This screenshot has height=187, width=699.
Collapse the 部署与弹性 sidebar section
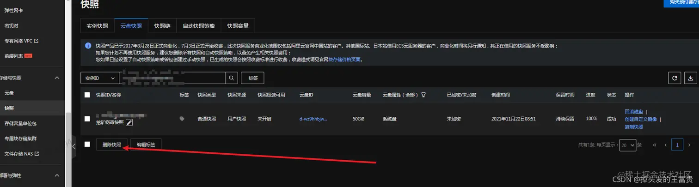[57, 175]
